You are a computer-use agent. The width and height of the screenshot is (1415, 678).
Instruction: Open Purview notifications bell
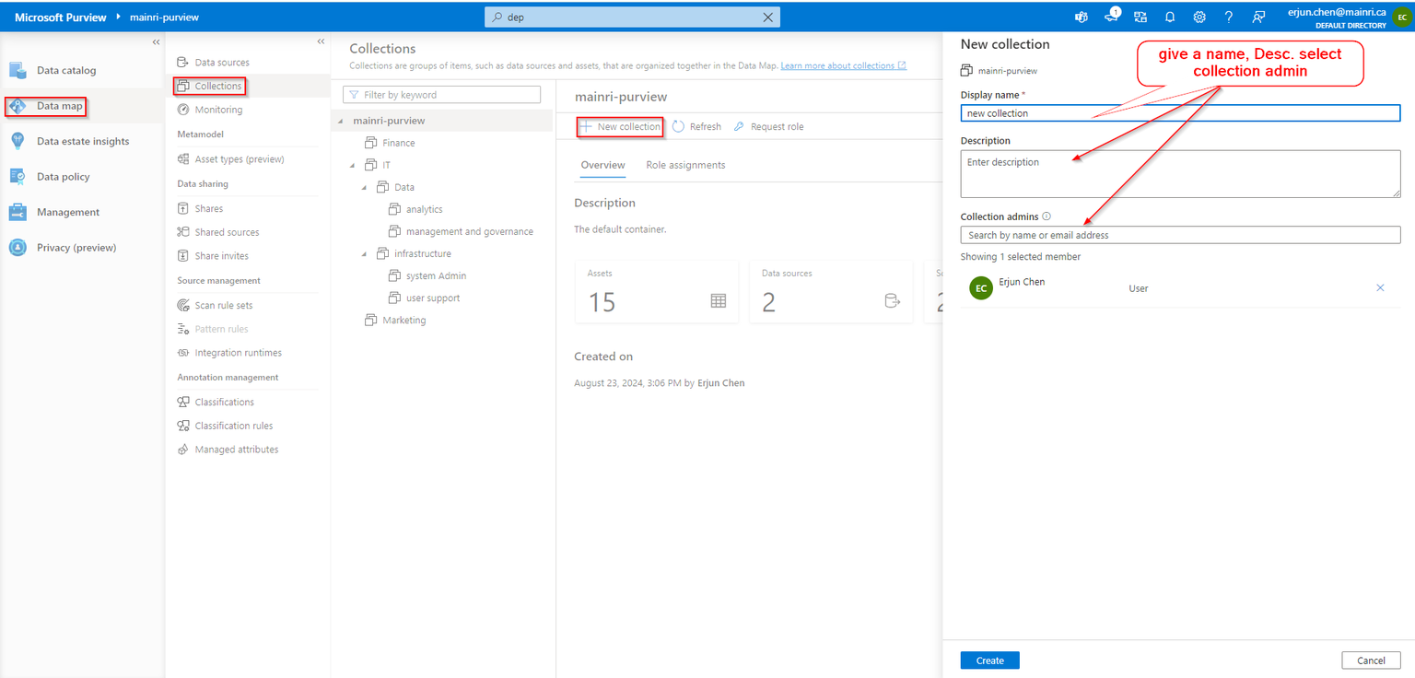tap(1169, 17)
